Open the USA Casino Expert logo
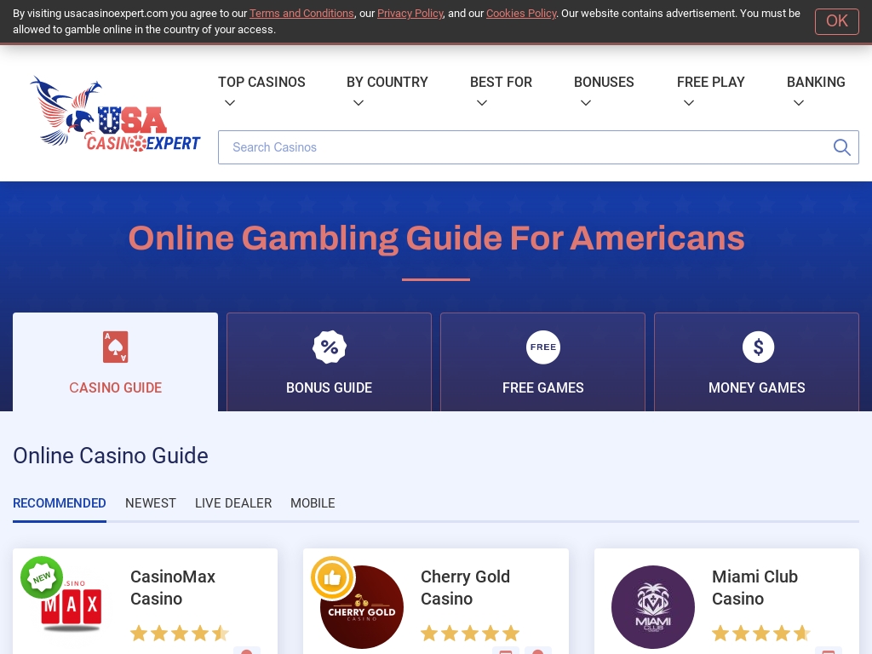This screenshot has width=872, height=654. [x=115, y=113]
